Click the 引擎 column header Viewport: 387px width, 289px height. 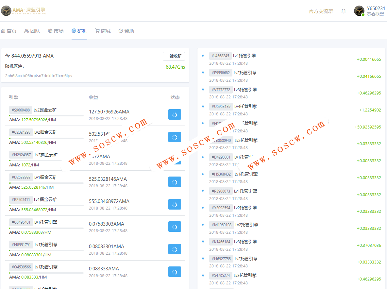pos(14,97)
